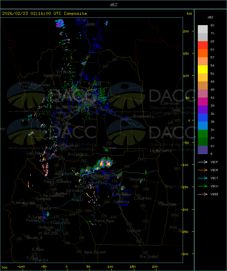Pick the light gray 70-80 dBZ swatch
227x271 pixels.
(203, 29)
